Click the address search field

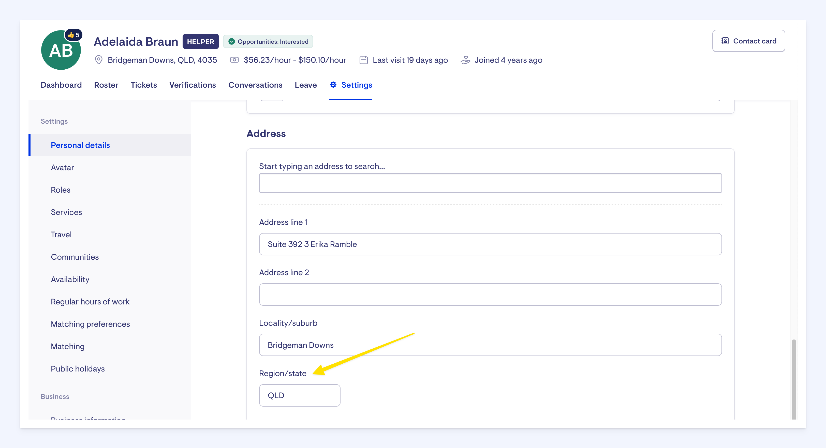[x=490, y=183]
